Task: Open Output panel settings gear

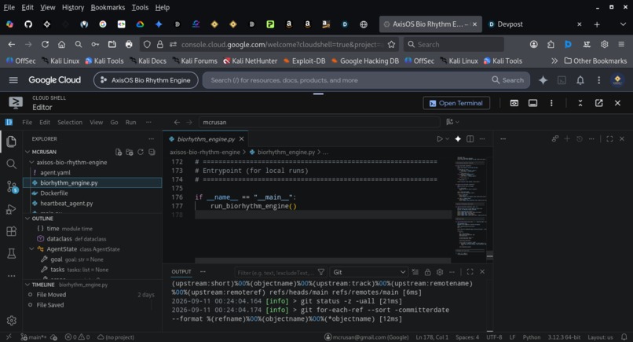Action: point(440,272)
